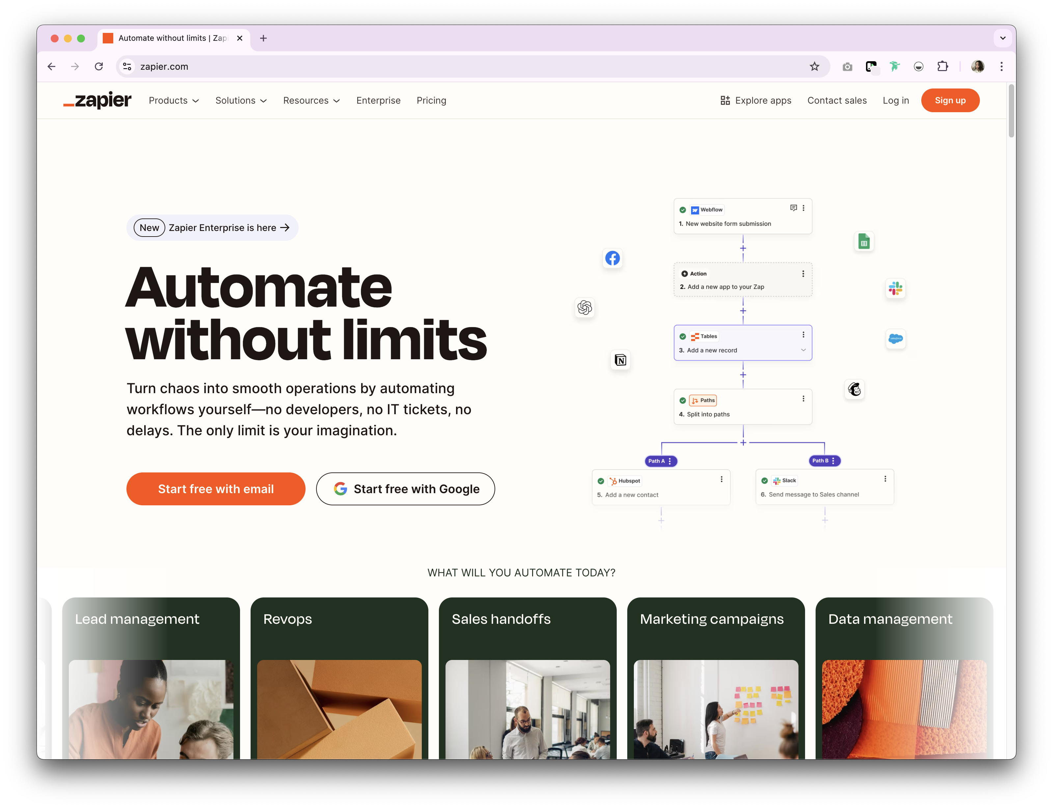Click the Slack floating app icon
This screenshot has width=1053, height=808.
pos(895,289)
